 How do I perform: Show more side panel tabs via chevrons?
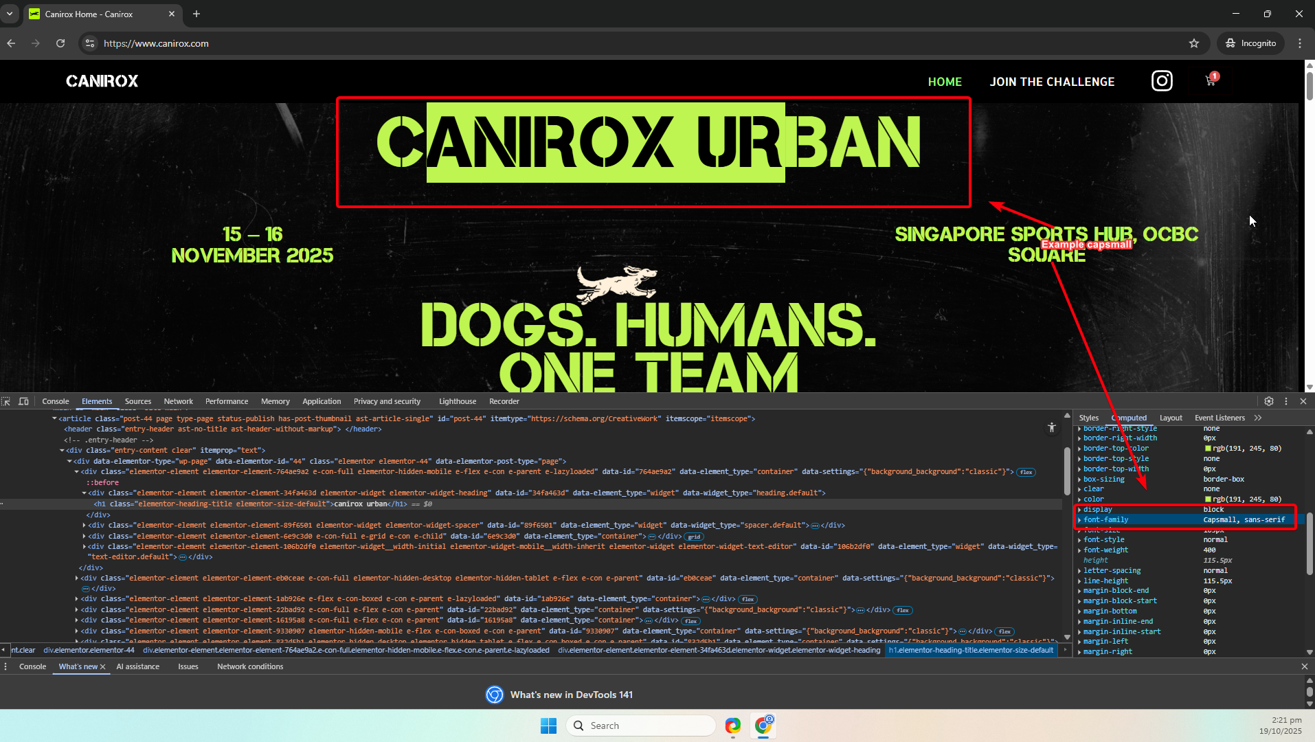(1258, 418)
